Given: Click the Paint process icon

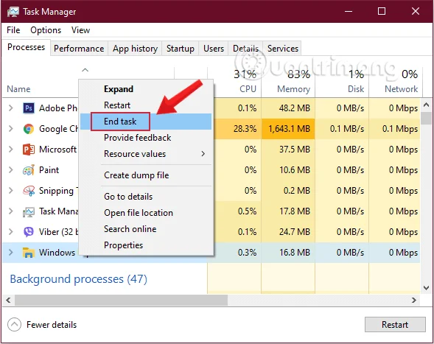Looking at the screenshot, I should click(29, 170).
